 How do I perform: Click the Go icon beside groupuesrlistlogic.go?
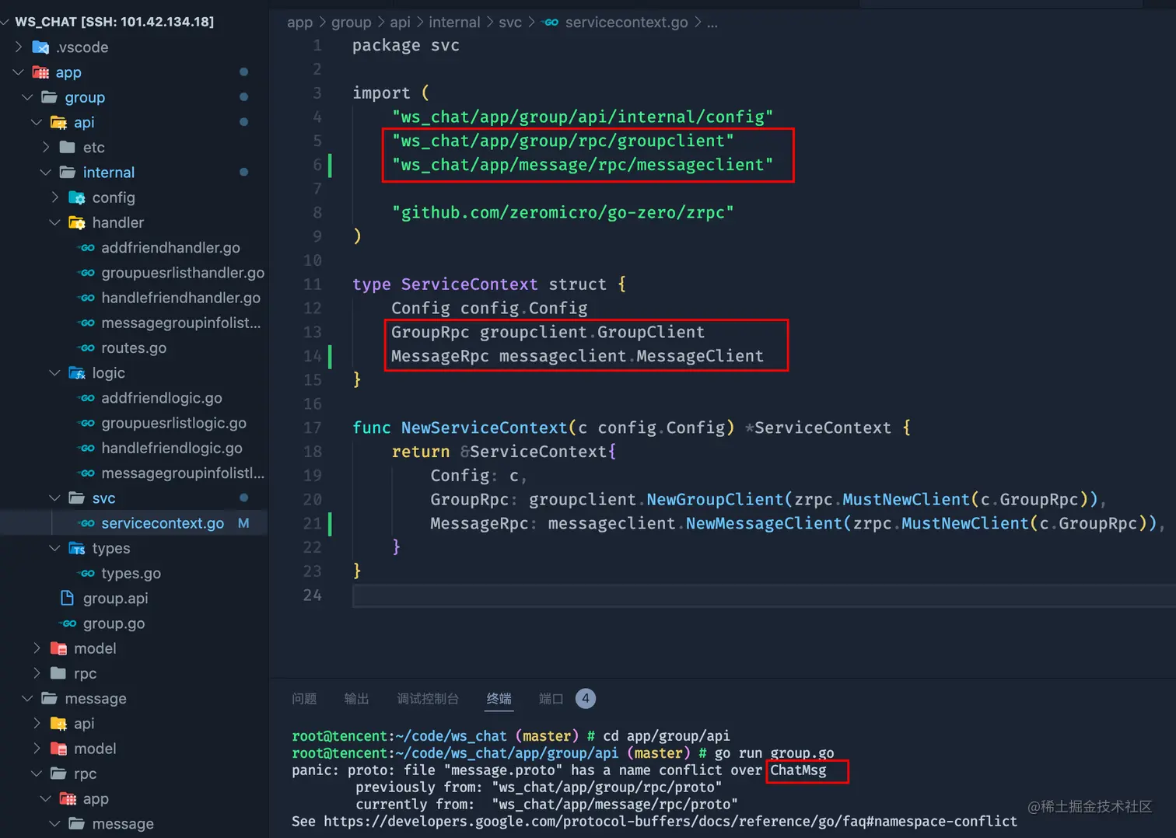86,423
